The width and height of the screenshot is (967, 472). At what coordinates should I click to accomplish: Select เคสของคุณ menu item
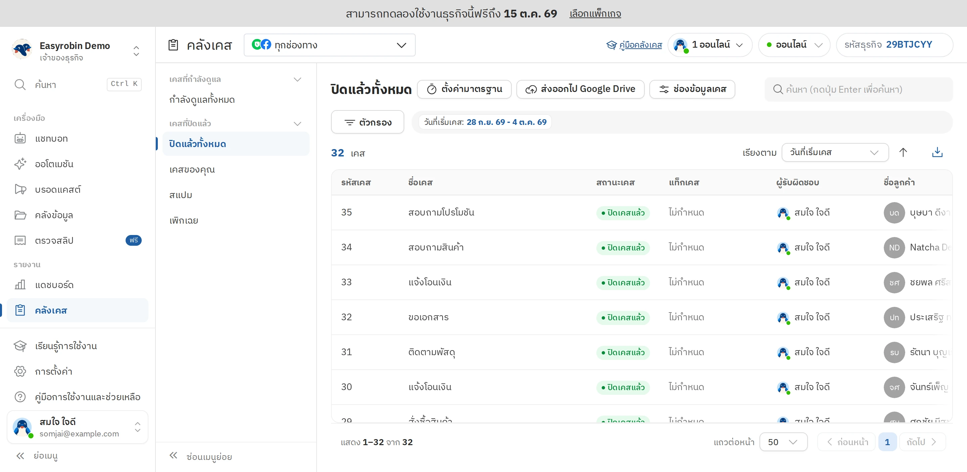coord(236,169)
